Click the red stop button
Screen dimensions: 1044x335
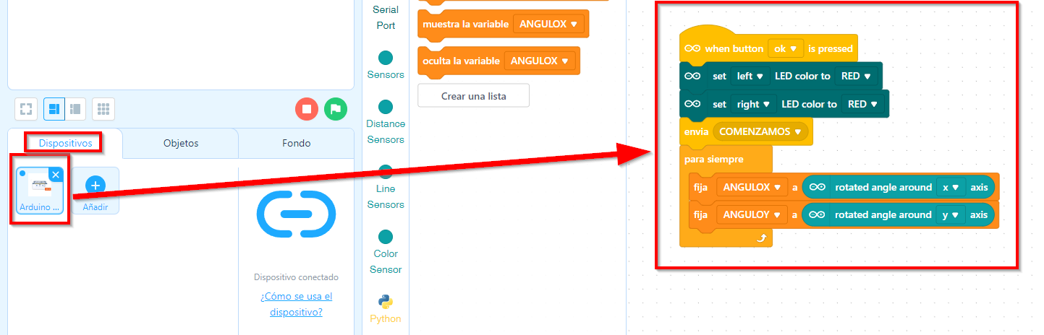pyautogui.click(x=307, y=109)
